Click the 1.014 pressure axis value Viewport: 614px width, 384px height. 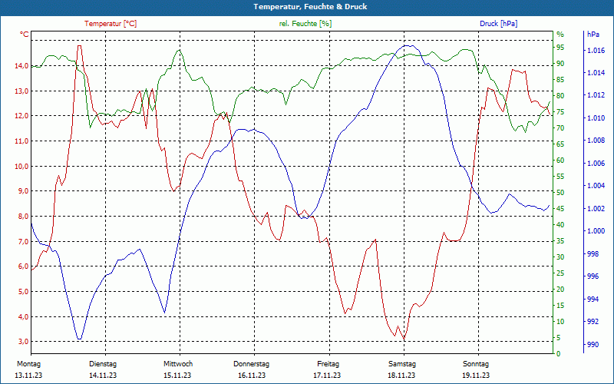click(596, 73)
